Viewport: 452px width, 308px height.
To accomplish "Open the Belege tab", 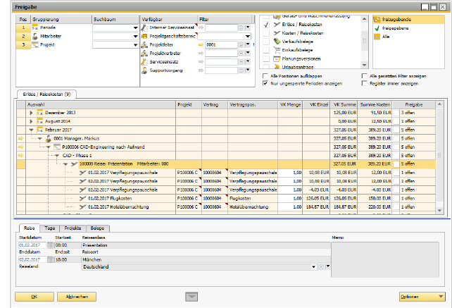I will tap(97, 229).
